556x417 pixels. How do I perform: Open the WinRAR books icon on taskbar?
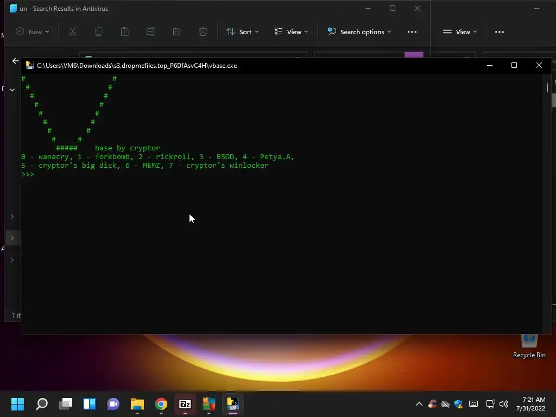[209, 404]
